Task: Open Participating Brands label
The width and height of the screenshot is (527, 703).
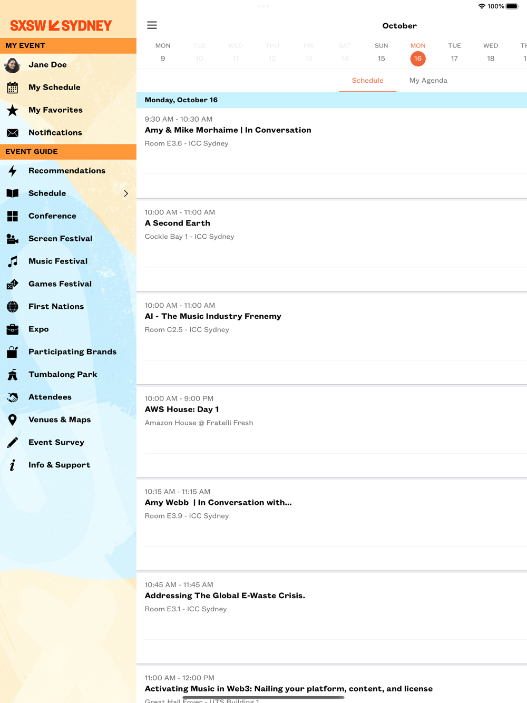Action: (72, 352)
